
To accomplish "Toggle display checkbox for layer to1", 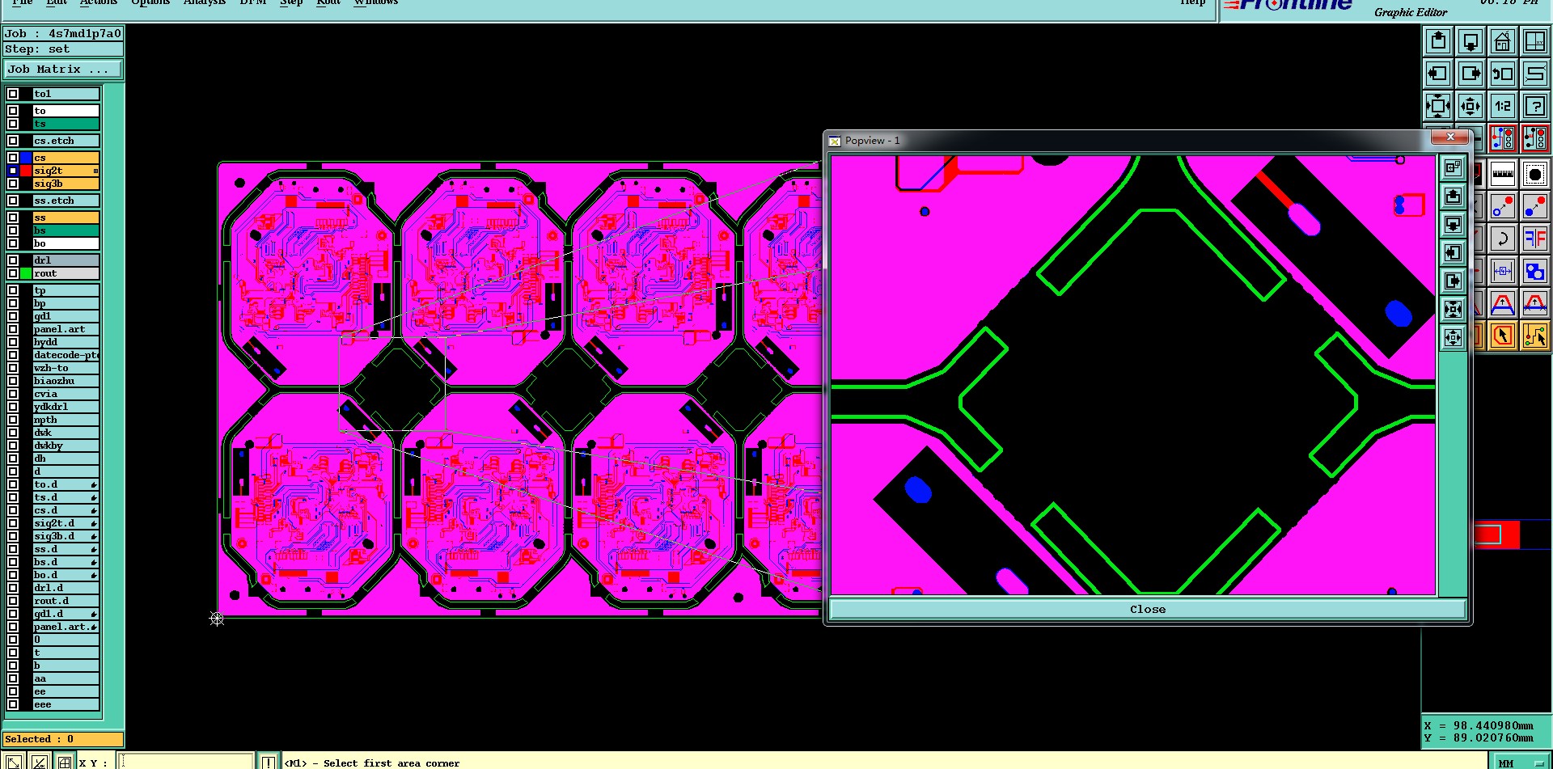I will pyautogui.click(x=13, y=94).
